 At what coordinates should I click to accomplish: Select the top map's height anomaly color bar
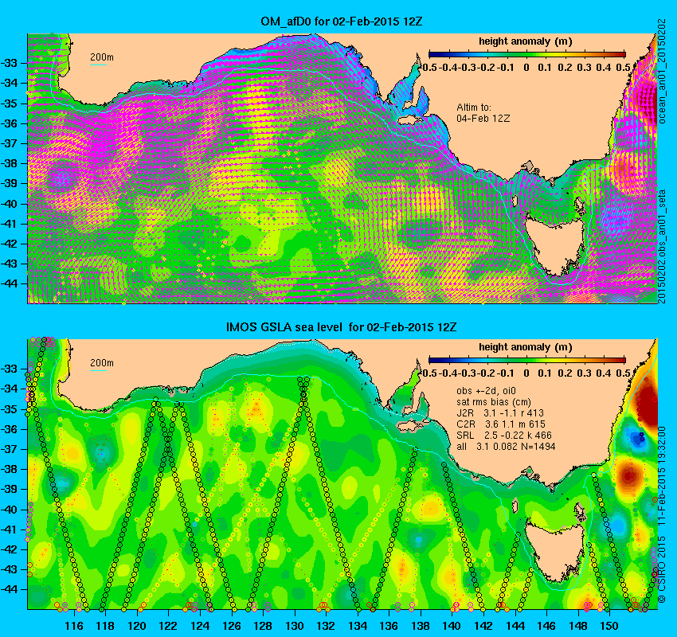coord(526,54)
